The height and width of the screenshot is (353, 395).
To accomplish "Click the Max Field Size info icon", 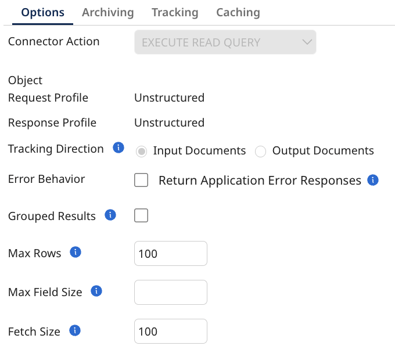I will click(x=96, y=291).
